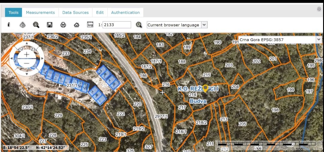
Task: Open the layers stack tool
Action: [22, 25]
